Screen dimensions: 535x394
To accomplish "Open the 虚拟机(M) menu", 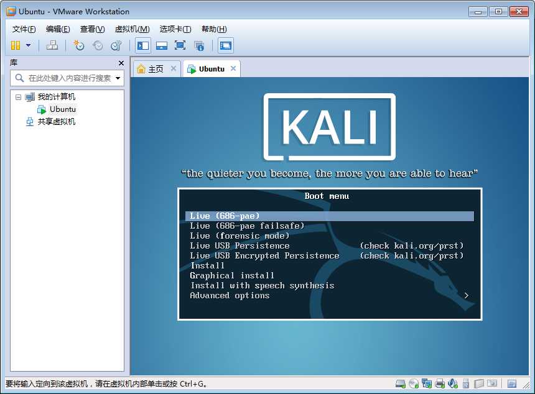I will click(132, 29).
